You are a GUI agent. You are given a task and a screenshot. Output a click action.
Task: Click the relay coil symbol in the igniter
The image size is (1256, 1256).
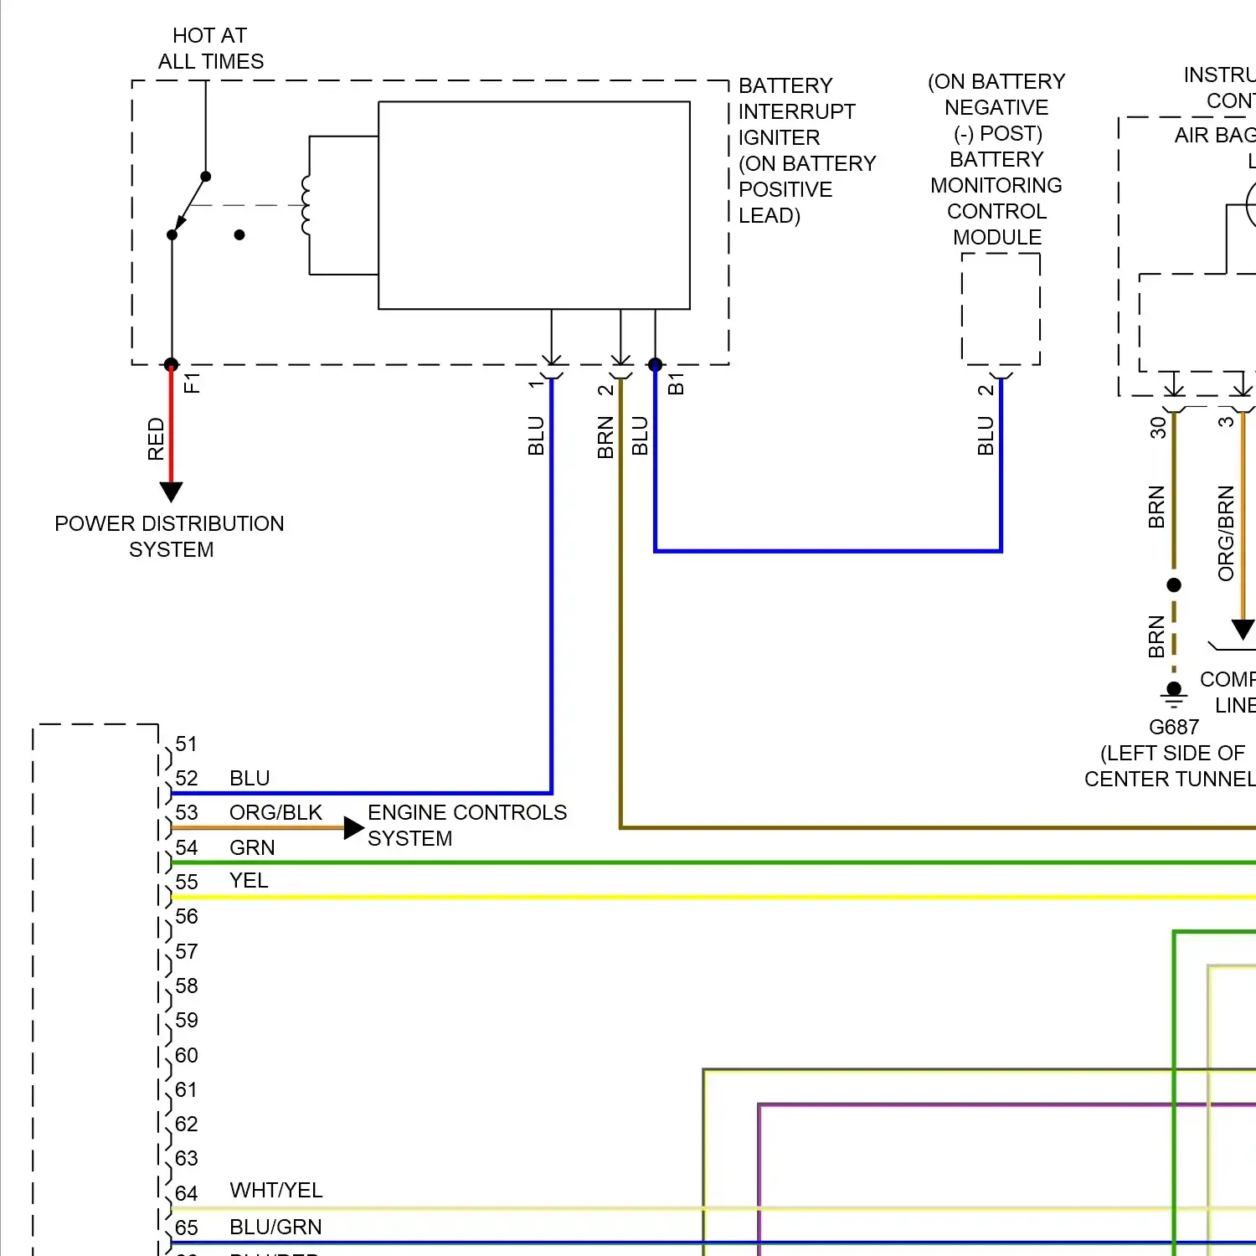coord(306,205)
